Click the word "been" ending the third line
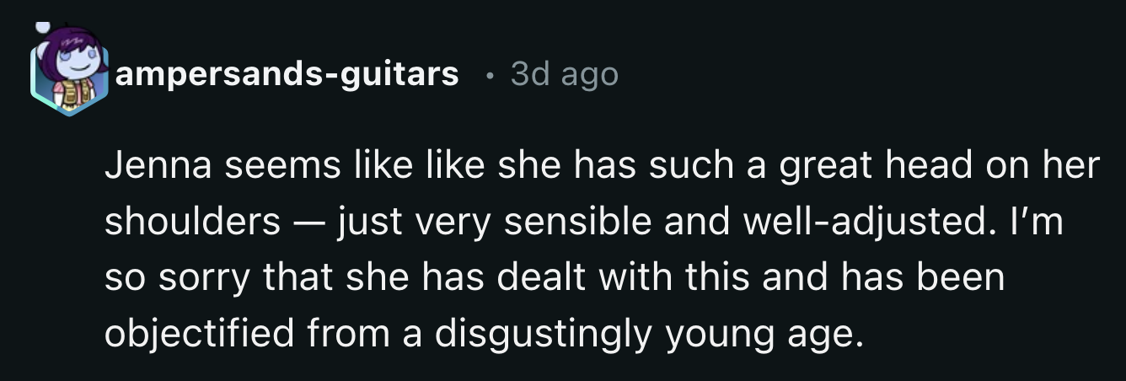Viewport: 1126px width, 381px height. 964,278
